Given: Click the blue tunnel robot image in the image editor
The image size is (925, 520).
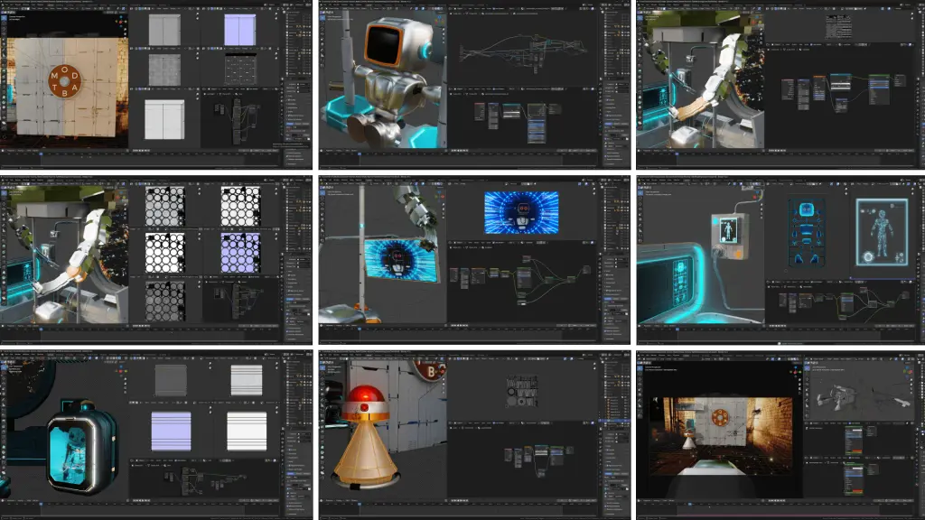Looking at the screenshot, I should (x=521, y=212).
